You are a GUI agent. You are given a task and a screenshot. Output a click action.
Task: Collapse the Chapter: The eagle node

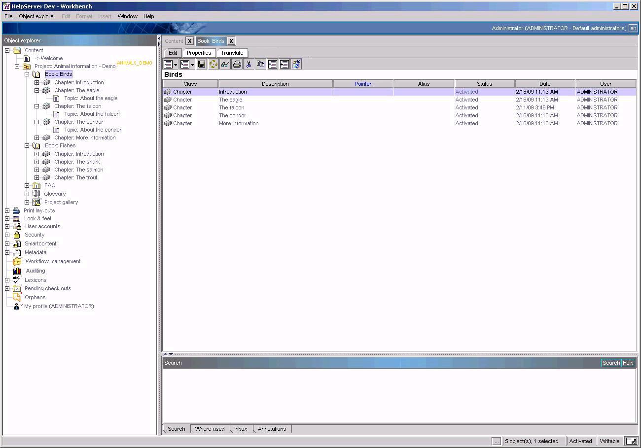coord(36,90)
